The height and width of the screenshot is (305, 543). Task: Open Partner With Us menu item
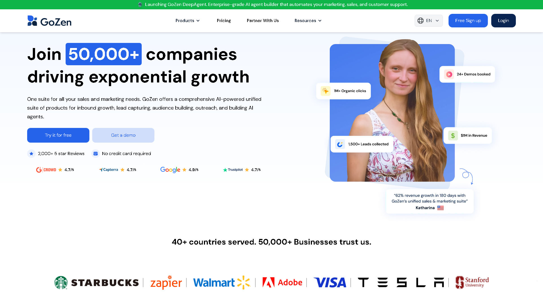click(263, 21)
